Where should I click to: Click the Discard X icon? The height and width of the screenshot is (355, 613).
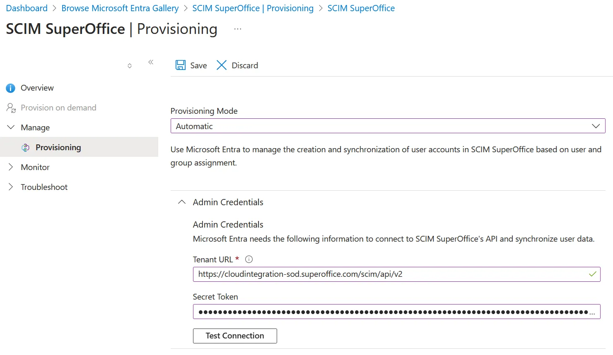222,65
